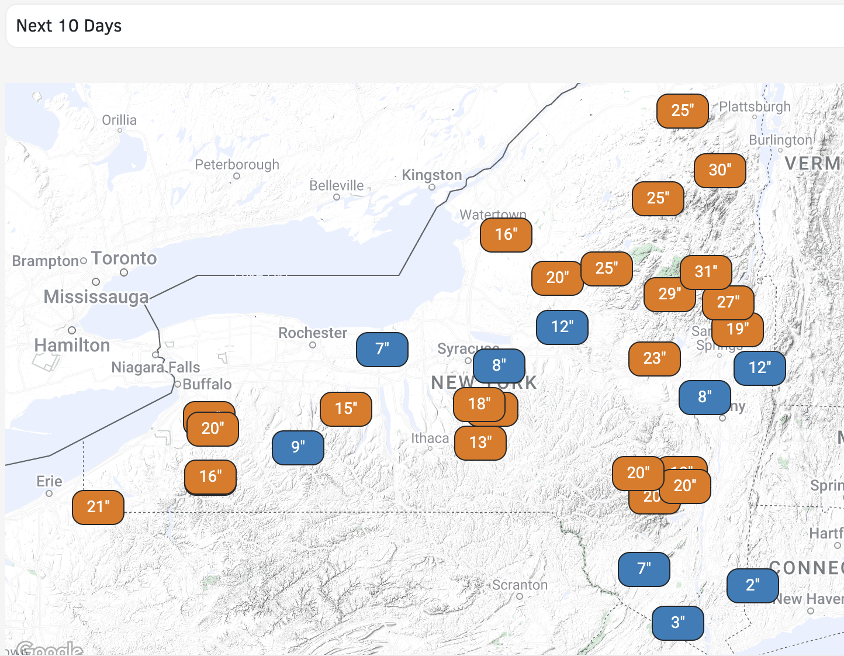The width and height of the screenshot is (844, 656).
Task: Click the 31" snowfall marker
Action: pyautogui.click(x=706, y=272)
